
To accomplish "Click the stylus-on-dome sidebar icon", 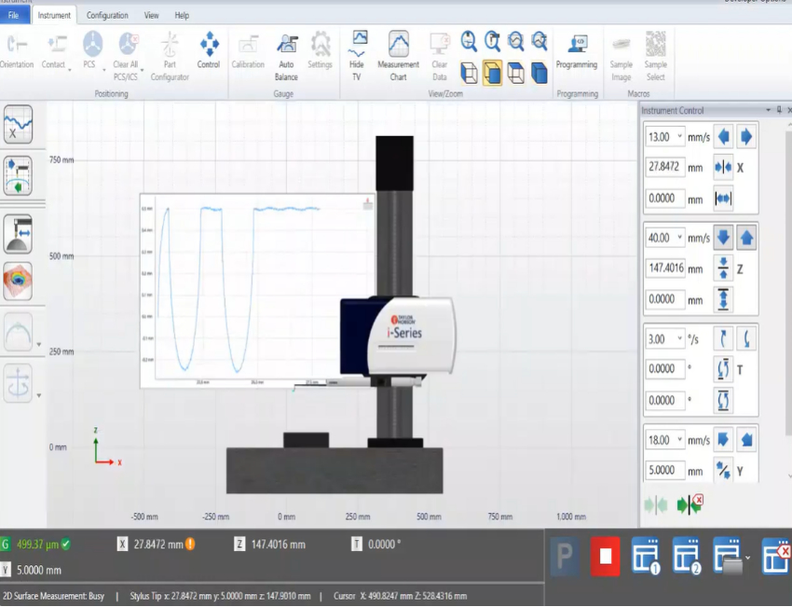I will pos(19,234).
